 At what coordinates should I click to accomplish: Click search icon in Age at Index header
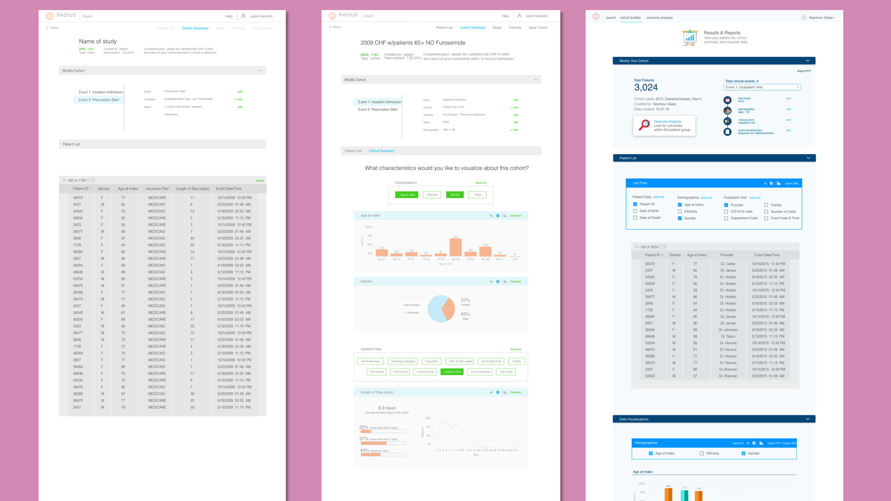click(x=491, y=216)
